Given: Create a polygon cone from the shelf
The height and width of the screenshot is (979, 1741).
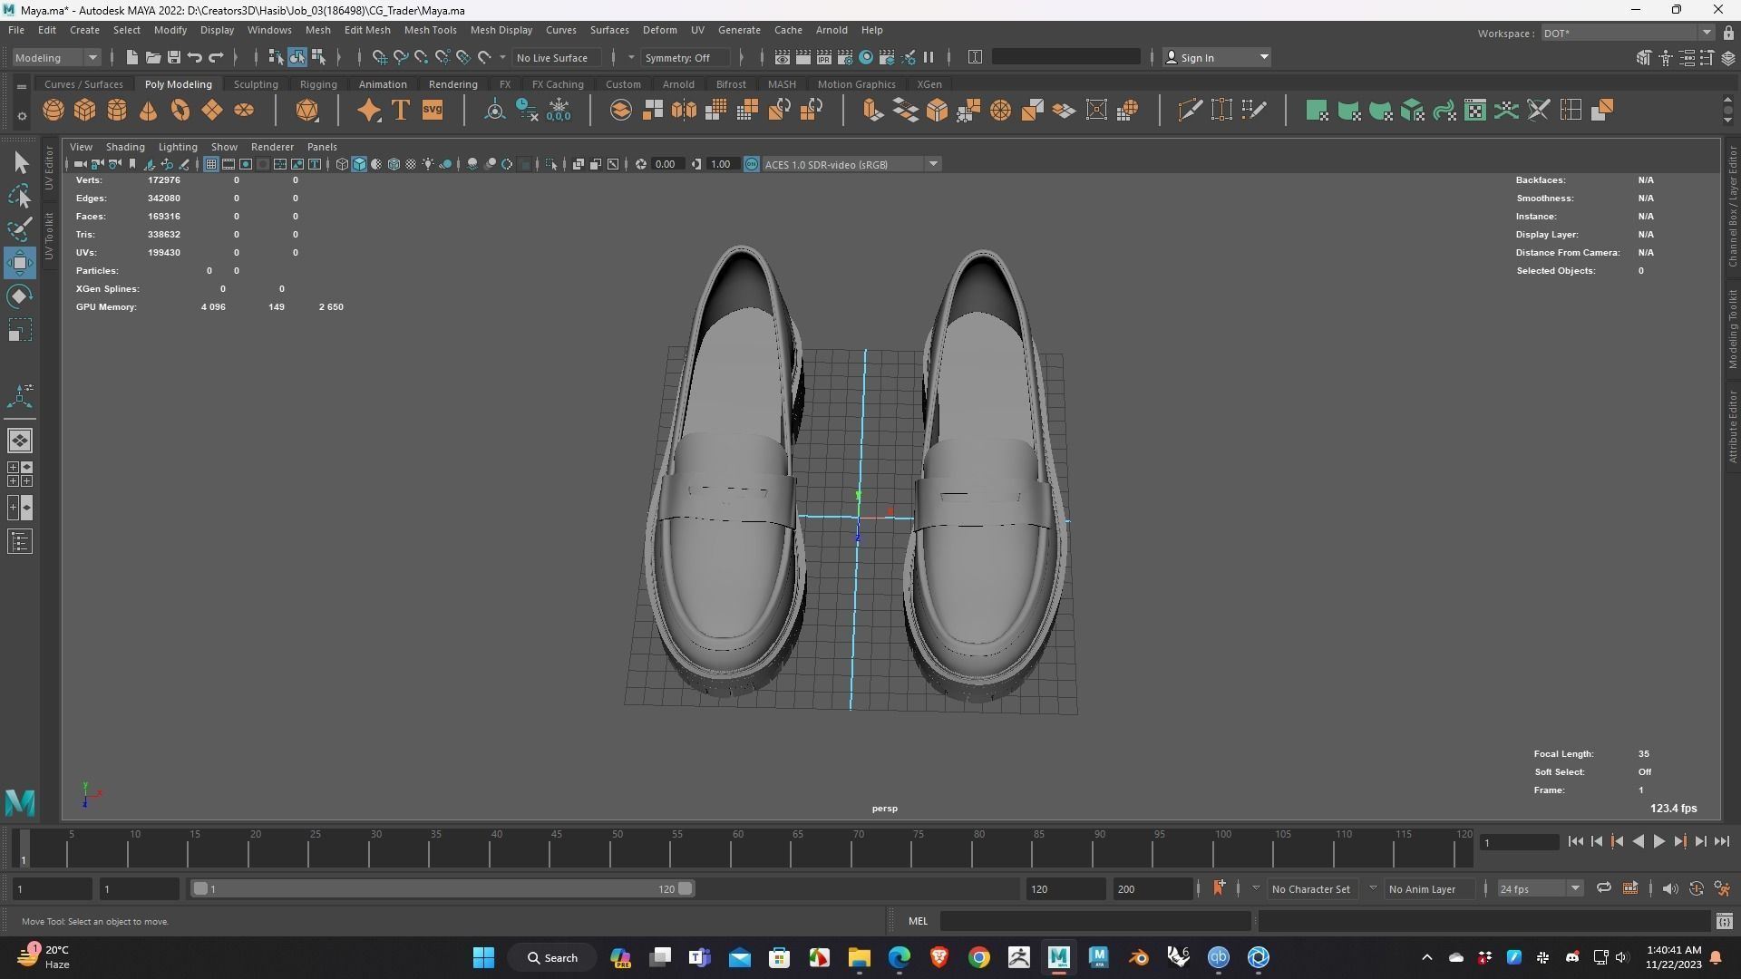Looking at the screenshot, I should click(148, 111).
